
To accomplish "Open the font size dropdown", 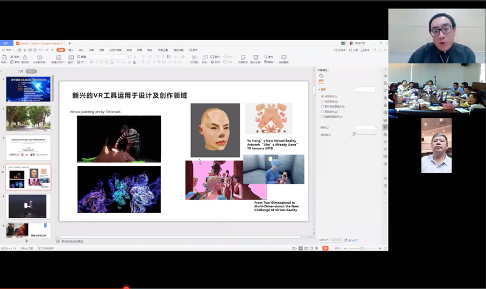I will (x=120, y=57).
